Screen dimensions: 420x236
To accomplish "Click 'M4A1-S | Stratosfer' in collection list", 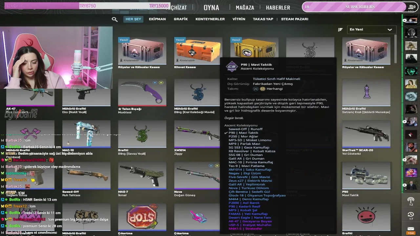I will 245,228.
